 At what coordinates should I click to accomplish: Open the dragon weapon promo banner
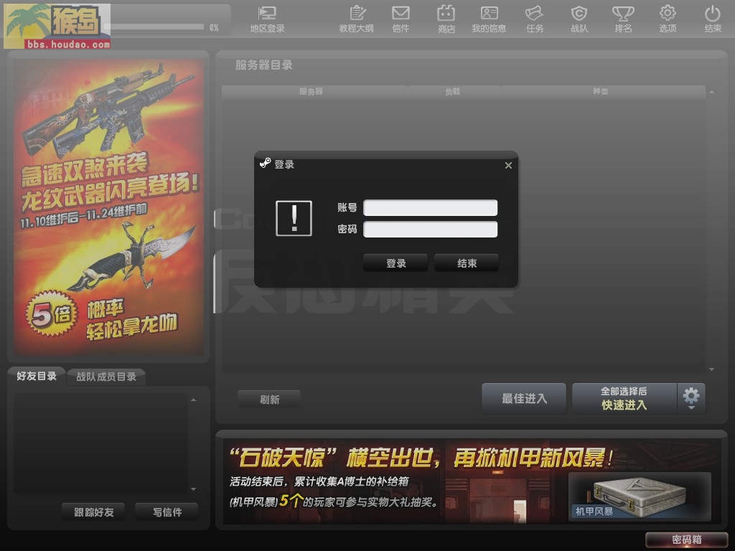[109, 206]
